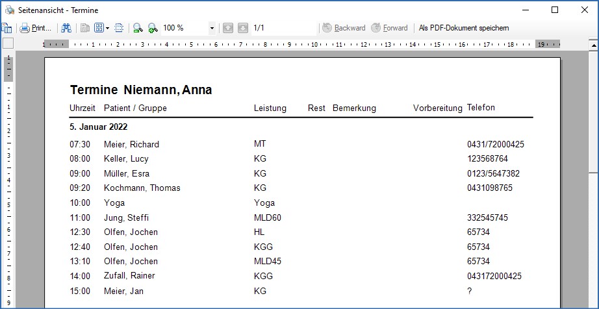Click the grayed copy page icon
The width and height of the screenshot is (599, 309).
point(85,28)
